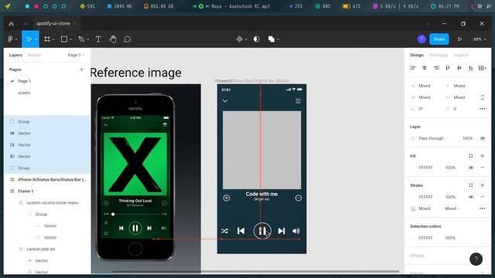The width and height of the screenshot is (495, 278).
Task: Open the Pass through blend mode dropdown
Action: [433, 138]
